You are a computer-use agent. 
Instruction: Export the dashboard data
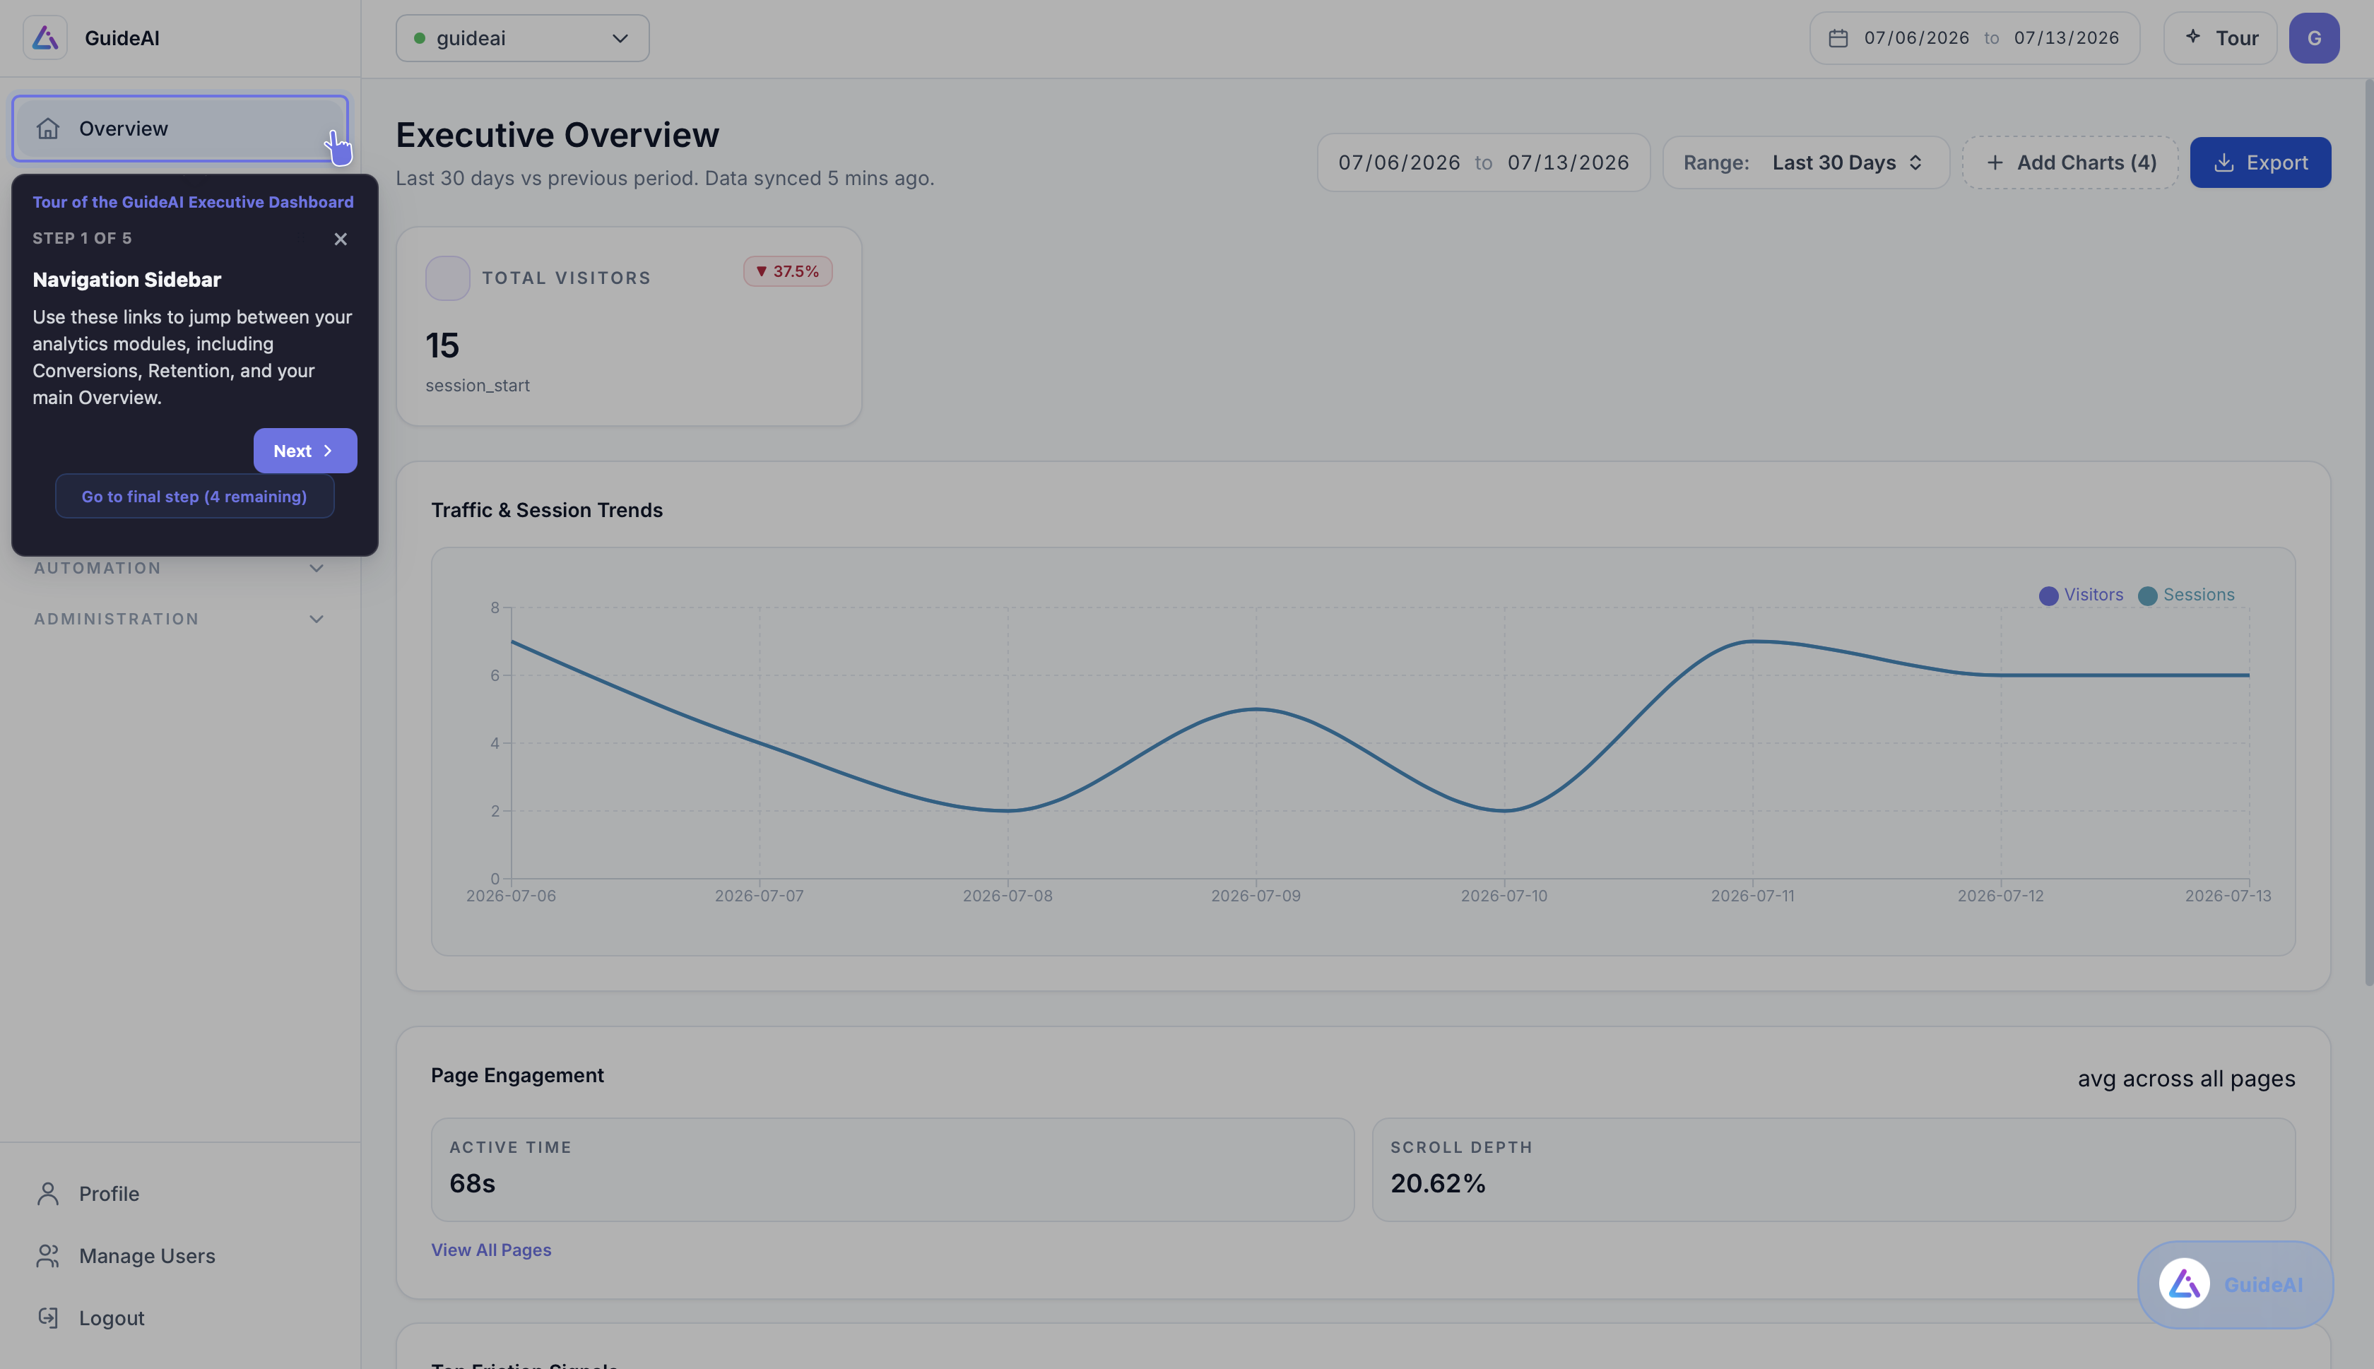click(2260, 162)
